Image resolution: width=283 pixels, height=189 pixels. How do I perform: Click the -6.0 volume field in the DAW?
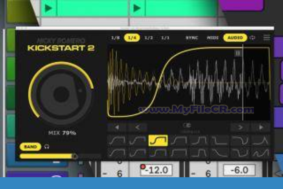[x=239, y=170]
